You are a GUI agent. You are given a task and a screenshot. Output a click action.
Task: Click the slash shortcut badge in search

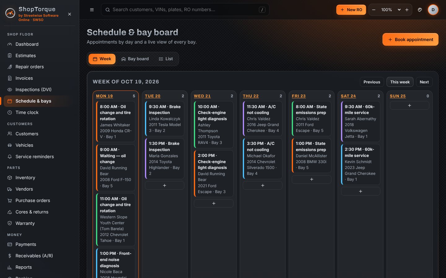click(x=262, y=10)
